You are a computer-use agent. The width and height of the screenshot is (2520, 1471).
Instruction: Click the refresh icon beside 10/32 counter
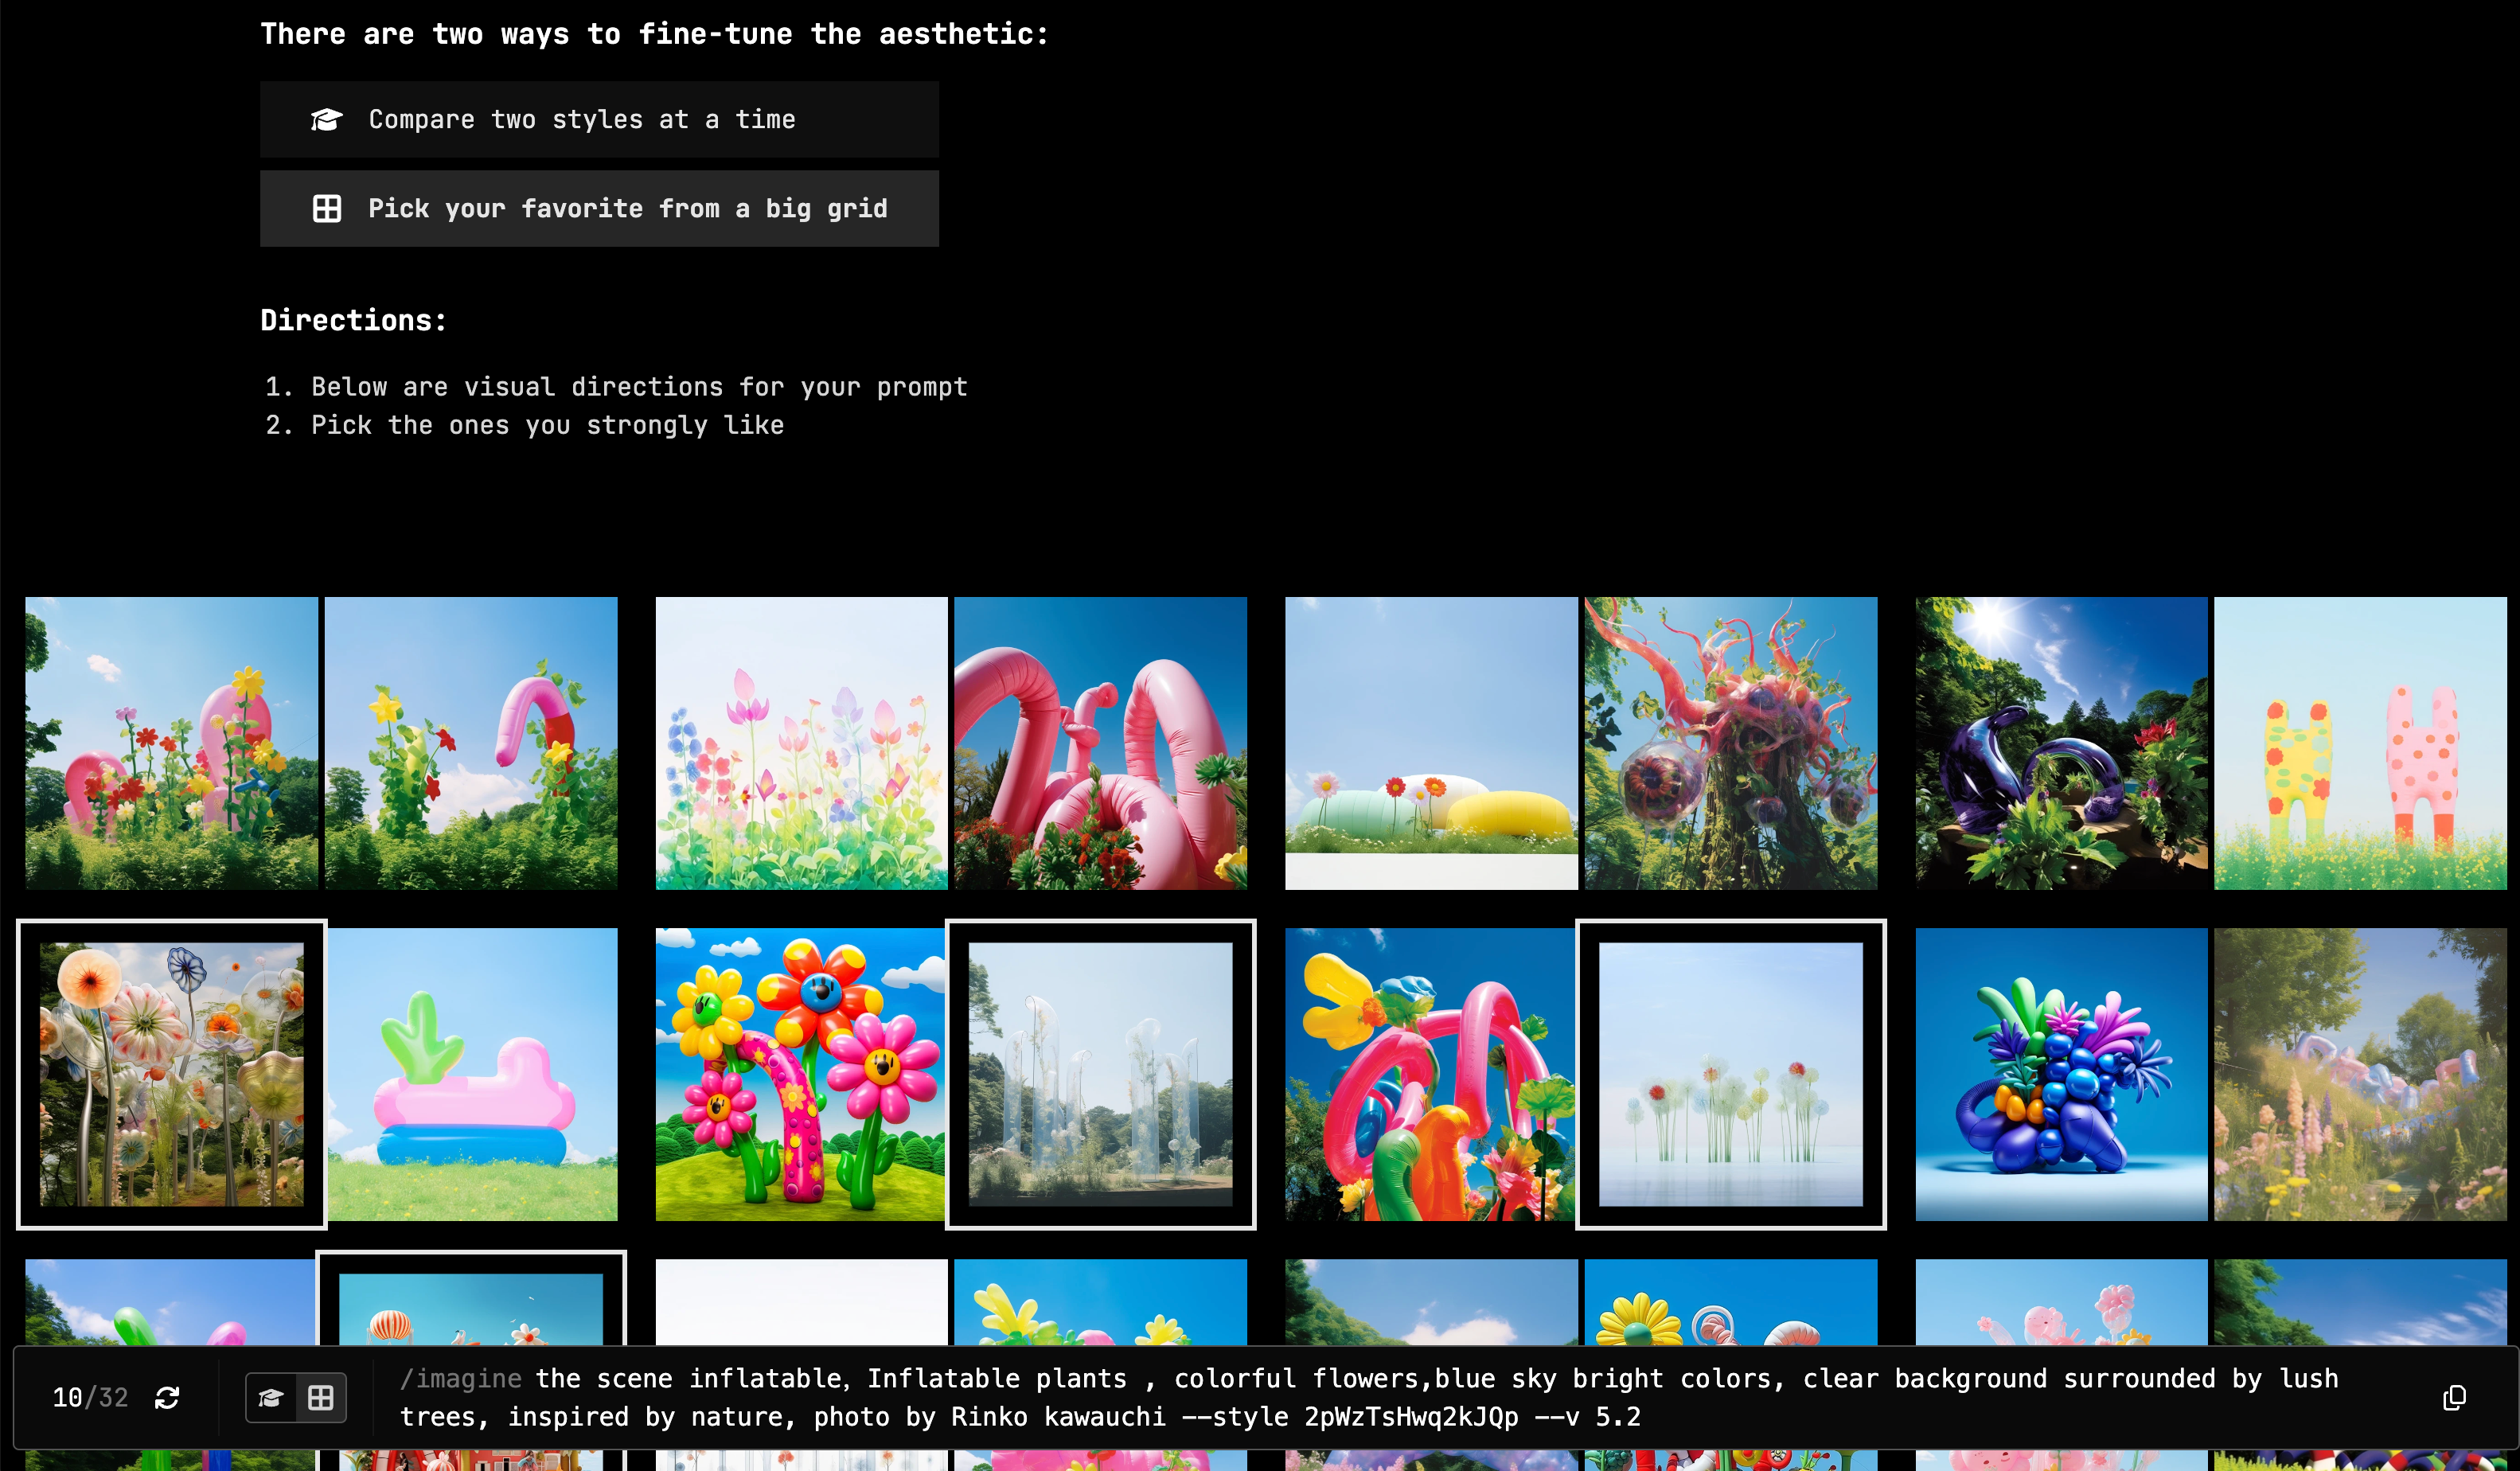(167, 1397)
